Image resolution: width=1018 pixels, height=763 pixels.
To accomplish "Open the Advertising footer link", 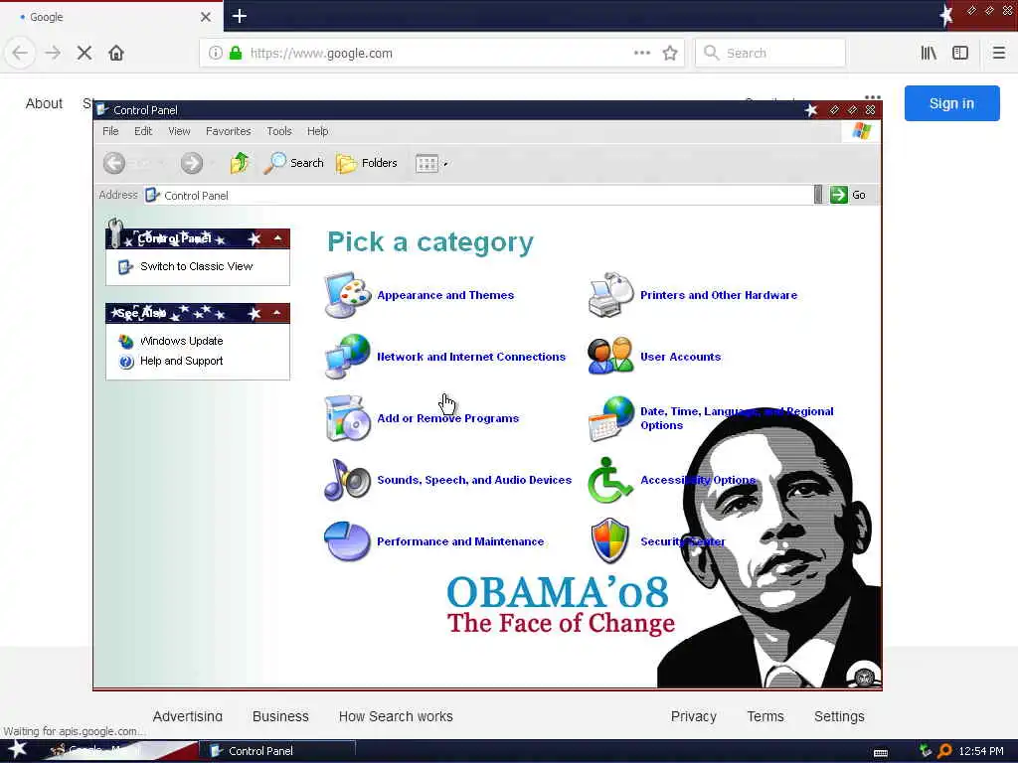I will pos(188,716).
